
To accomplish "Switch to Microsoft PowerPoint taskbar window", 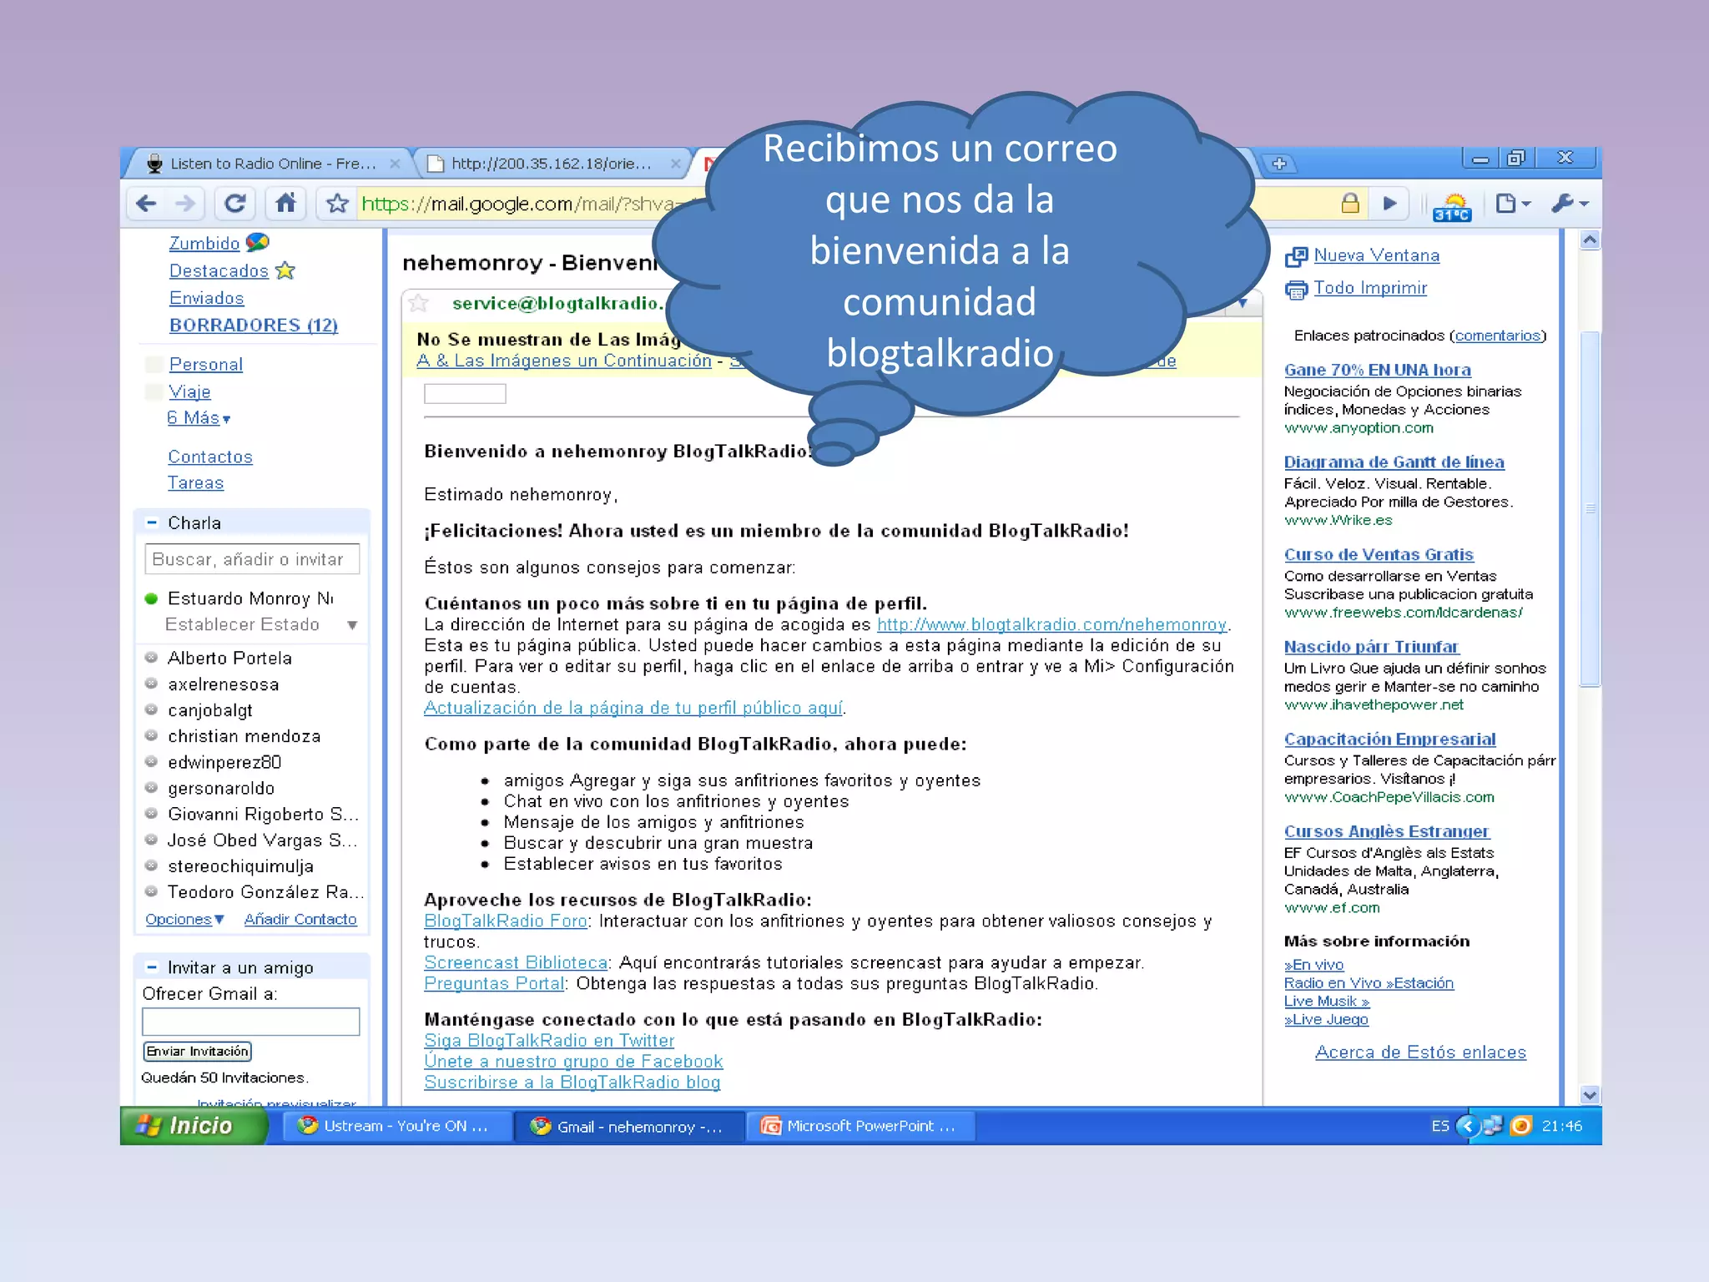I will click(x=860, y=1126).
